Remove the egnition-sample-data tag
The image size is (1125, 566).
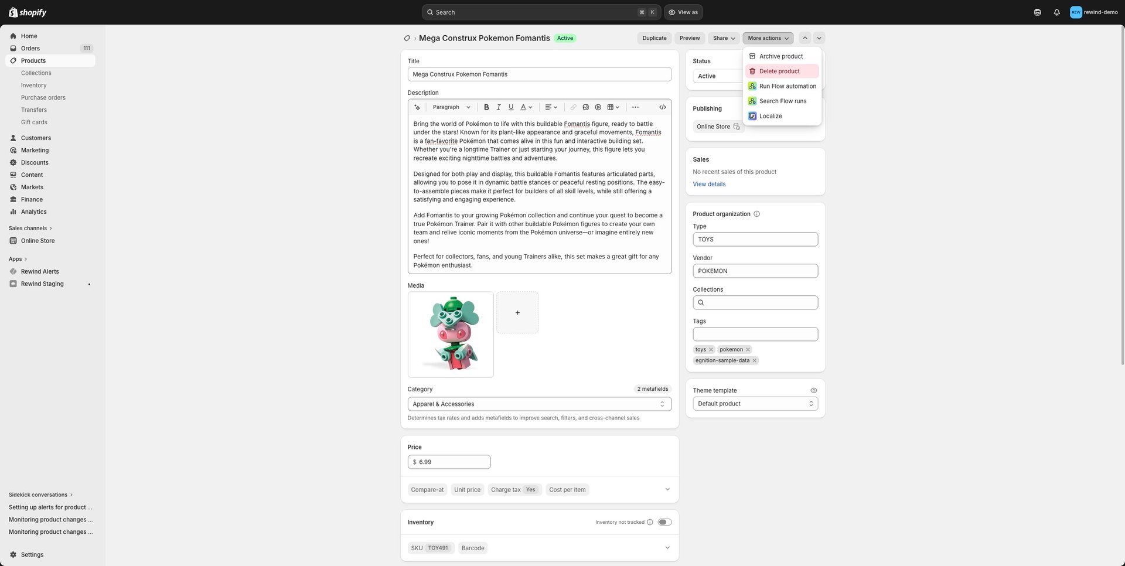[754, 361]
